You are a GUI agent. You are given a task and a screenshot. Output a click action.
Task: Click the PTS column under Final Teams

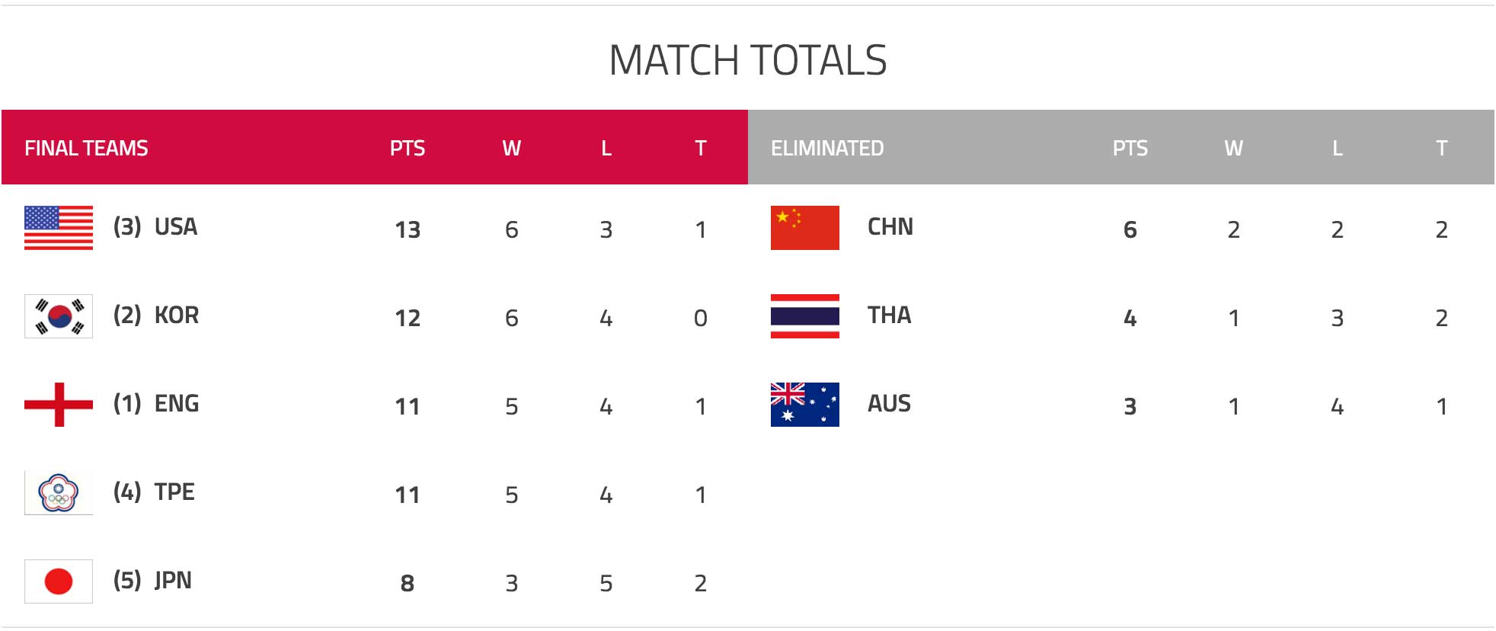[x=408, y=148]
